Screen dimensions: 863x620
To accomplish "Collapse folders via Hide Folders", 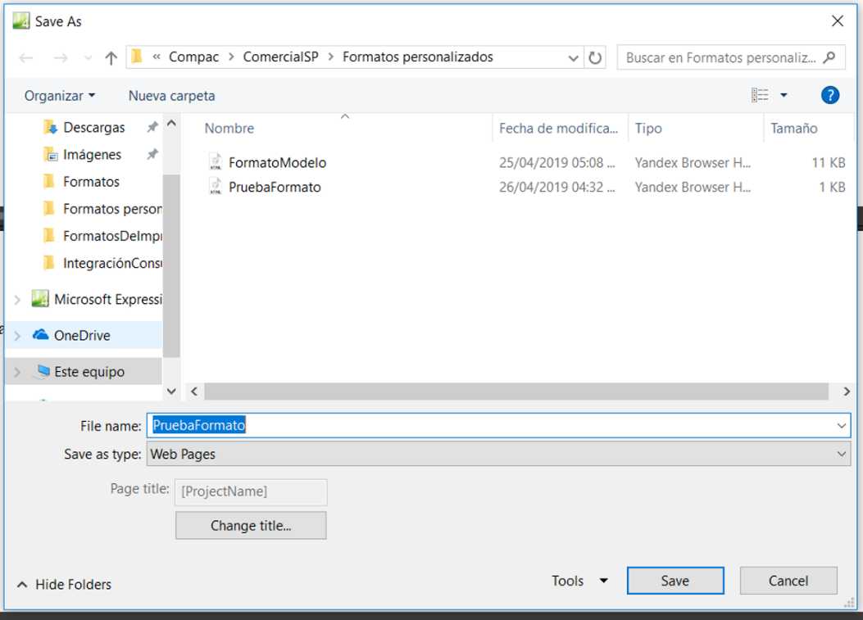I will pos(74,584).
